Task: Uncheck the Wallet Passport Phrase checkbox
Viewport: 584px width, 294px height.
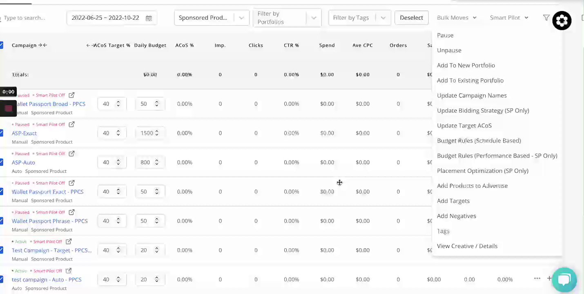Action: [1, 220]
